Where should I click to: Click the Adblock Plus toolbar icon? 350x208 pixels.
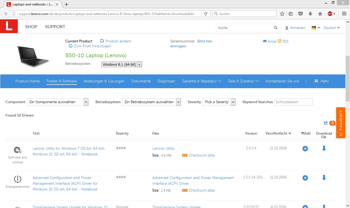click(x=330, y=14)
